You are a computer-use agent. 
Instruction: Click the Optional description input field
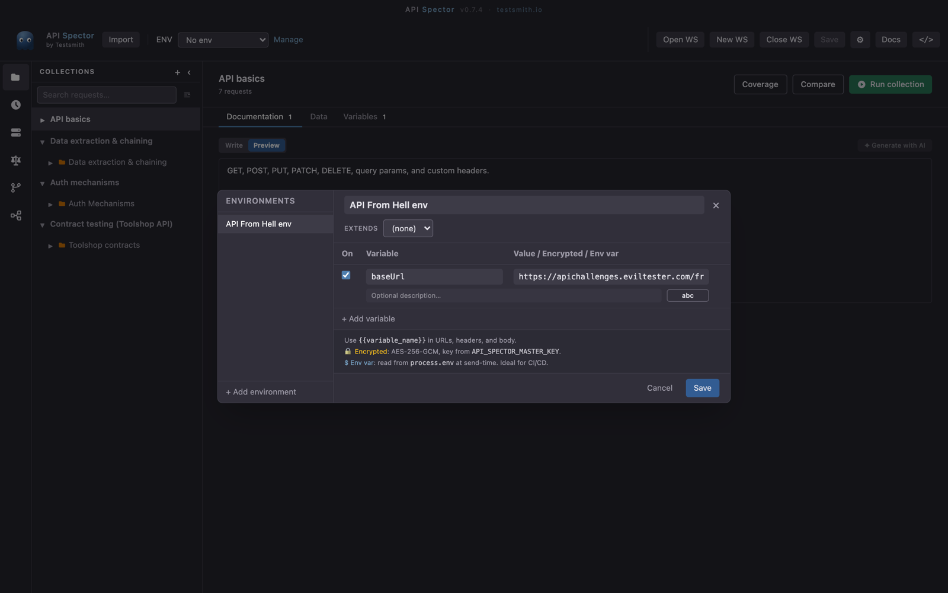point(513,295)
